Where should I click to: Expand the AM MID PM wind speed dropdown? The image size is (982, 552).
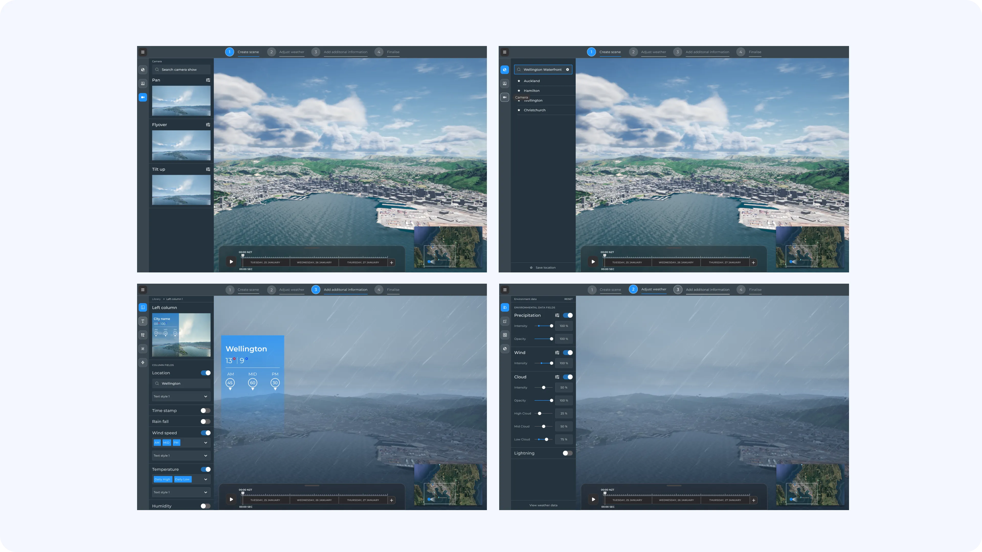[205, 443]
